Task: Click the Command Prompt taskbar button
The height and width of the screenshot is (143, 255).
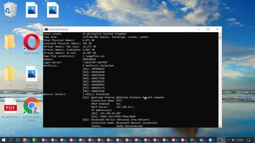Action: pyautogui.click(x=221, y=140)
